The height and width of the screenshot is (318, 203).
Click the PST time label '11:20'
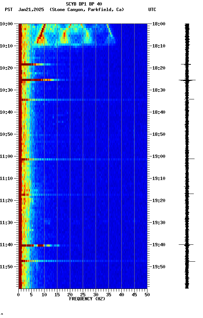pyautogui.click(x=6, y=201)
